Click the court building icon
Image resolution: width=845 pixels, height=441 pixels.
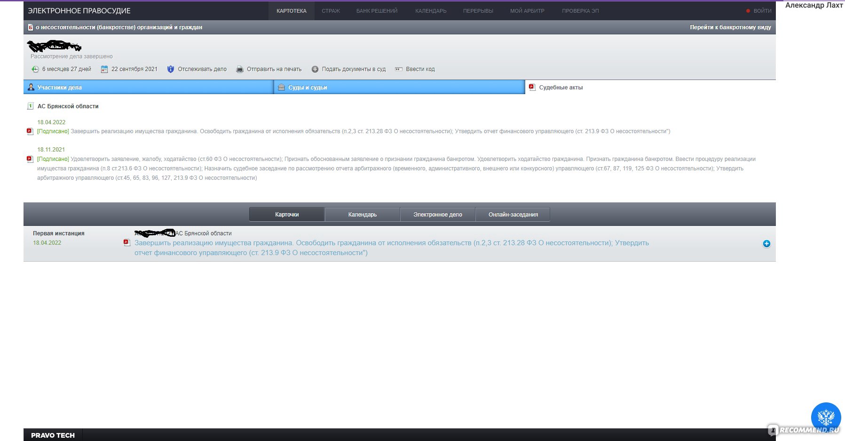coord(282,87)
